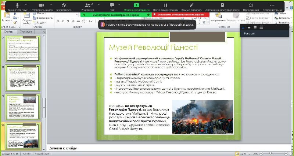Viewport: 294px width, 156px height.
Task: Switch to the Слайды thumbnails tab
Action: pyautogui.click(x=8, y=32)
